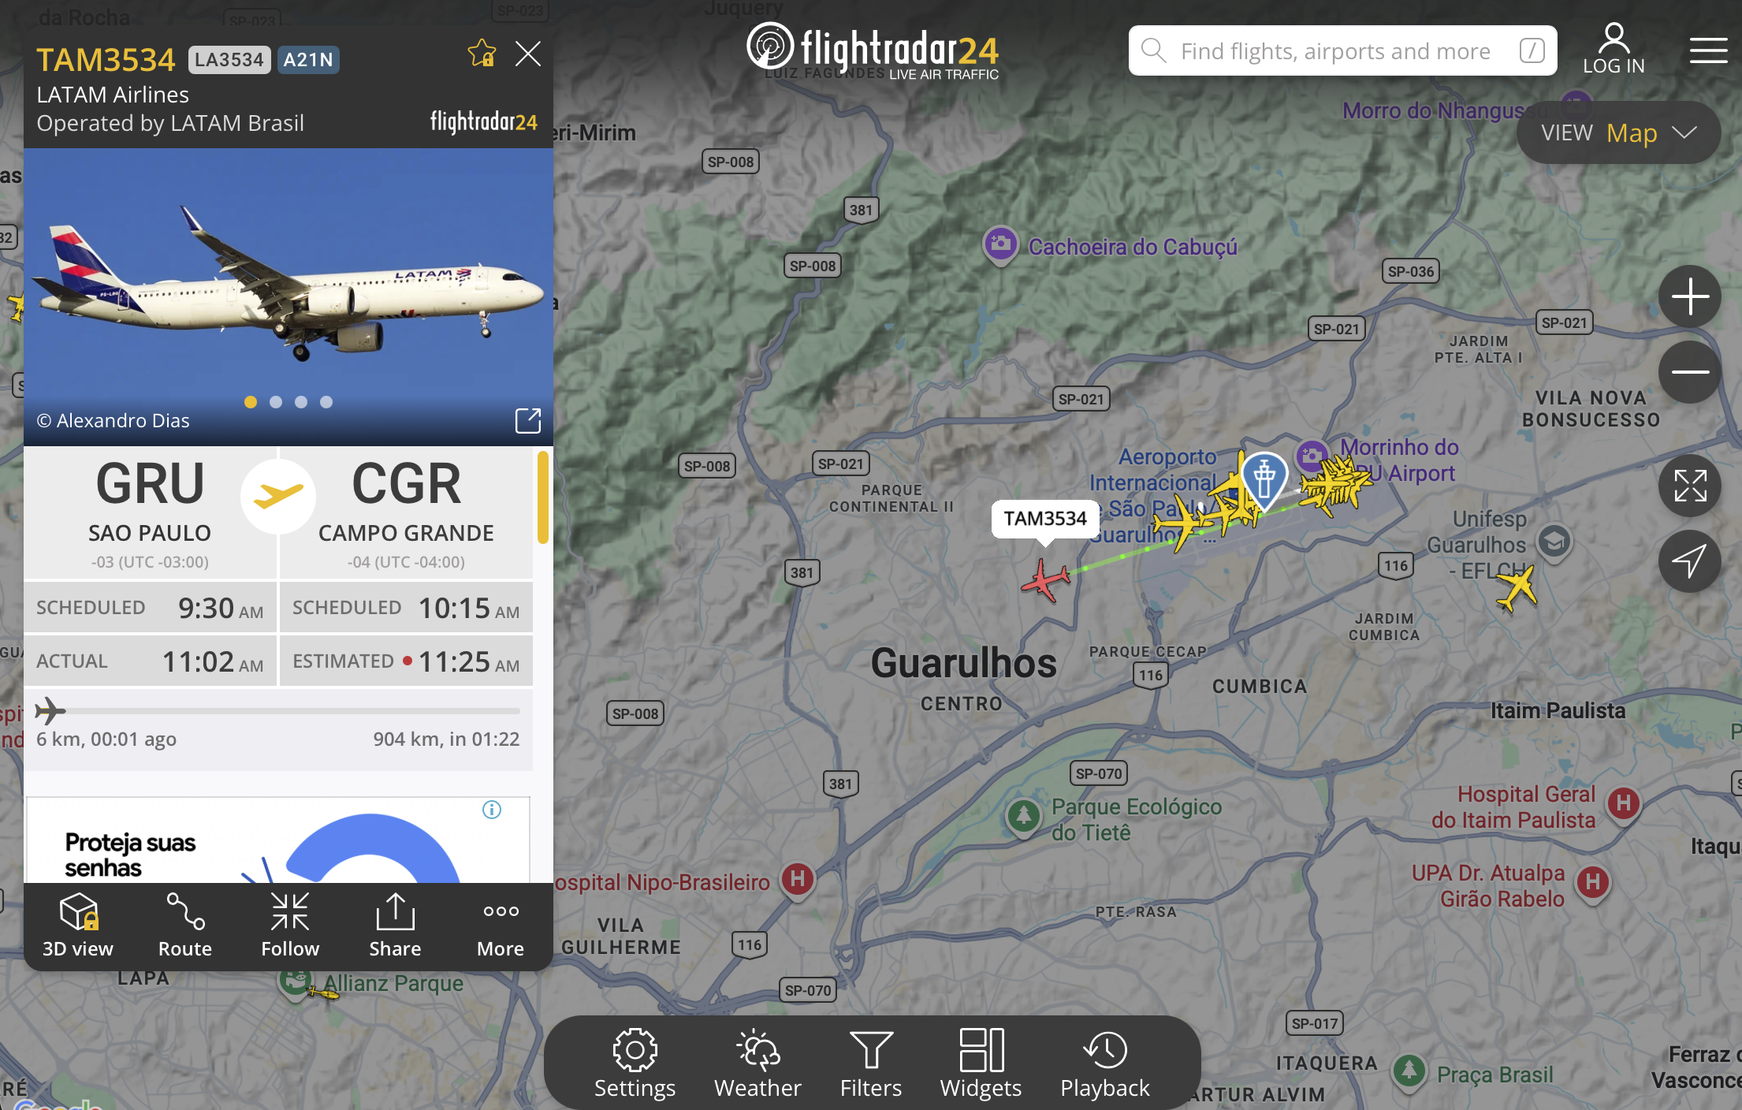This screenshot has width=1742, height=1110.
Task: Zoom in on the map
Action: click(x=1690, y=296)
